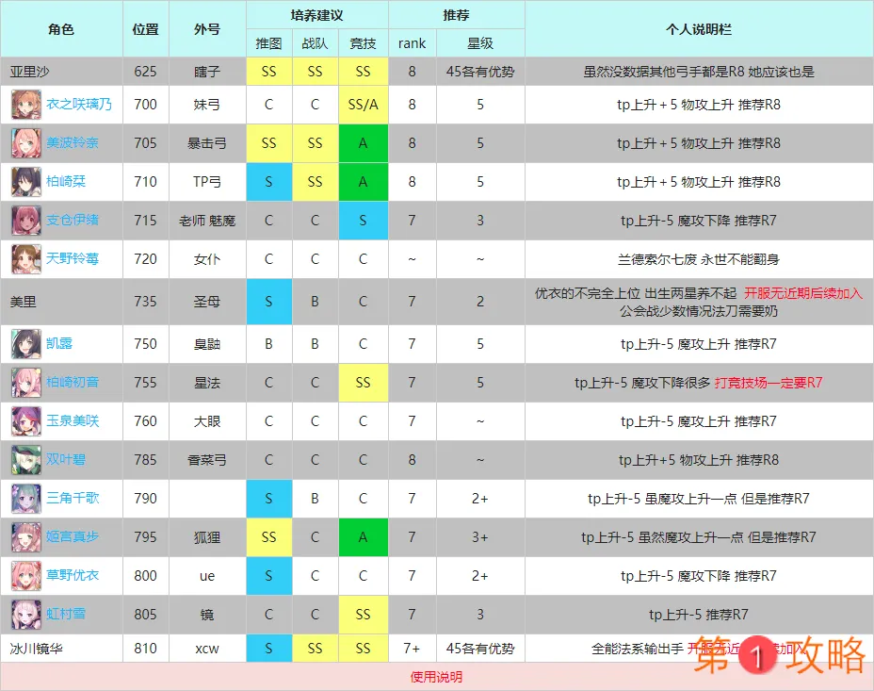Click the 三角千歌 character avatar

tap(26, 498)
